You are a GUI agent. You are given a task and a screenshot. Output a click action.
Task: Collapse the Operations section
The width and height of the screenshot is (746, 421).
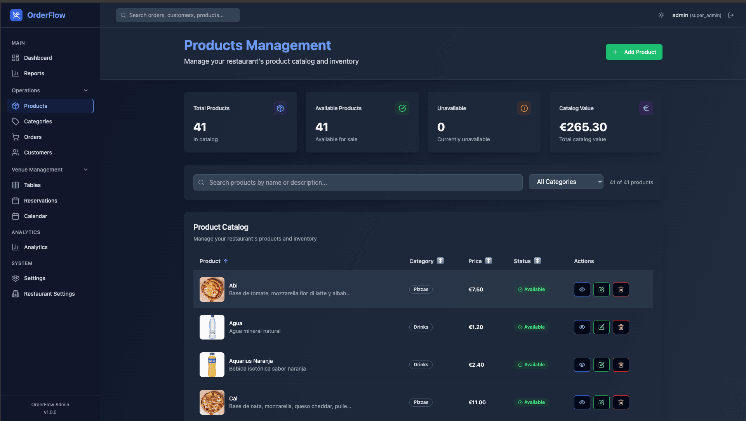pyautogui.click(x=86, y=90)
